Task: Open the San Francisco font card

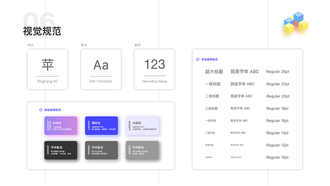Action: pyautogui.click(x=101, y=69)
